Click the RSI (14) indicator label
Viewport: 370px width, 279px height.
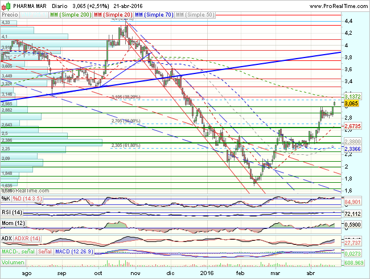click(11, 212)
